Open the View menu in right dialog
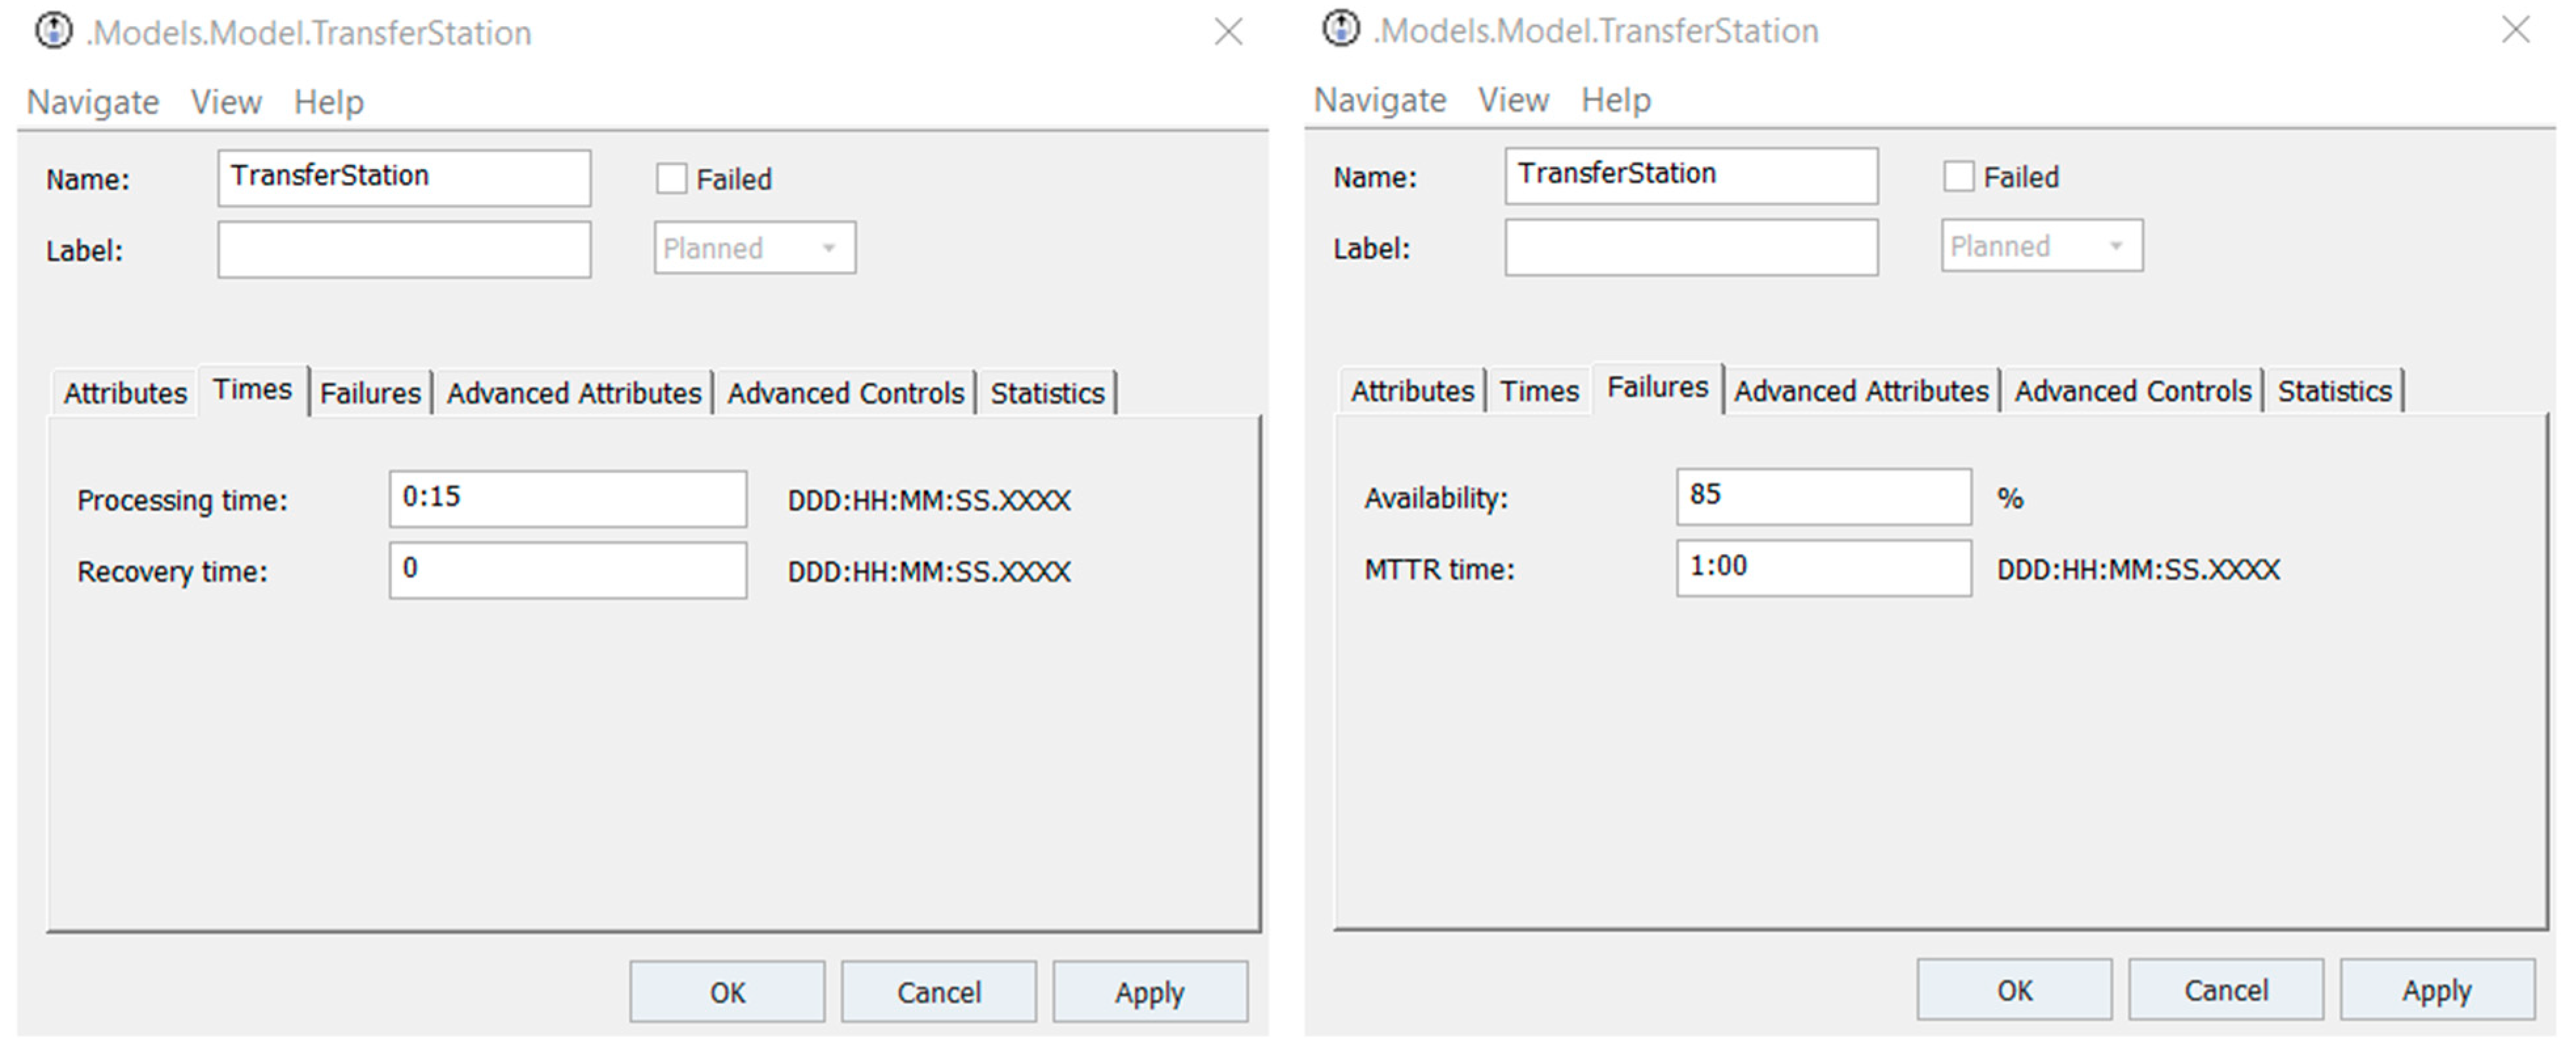The height and width of the screenshot is (1059, 2576). tap(1513, 100)
